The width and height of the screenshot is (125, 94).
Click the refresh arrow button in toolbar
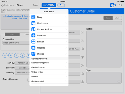pos(61,5)
